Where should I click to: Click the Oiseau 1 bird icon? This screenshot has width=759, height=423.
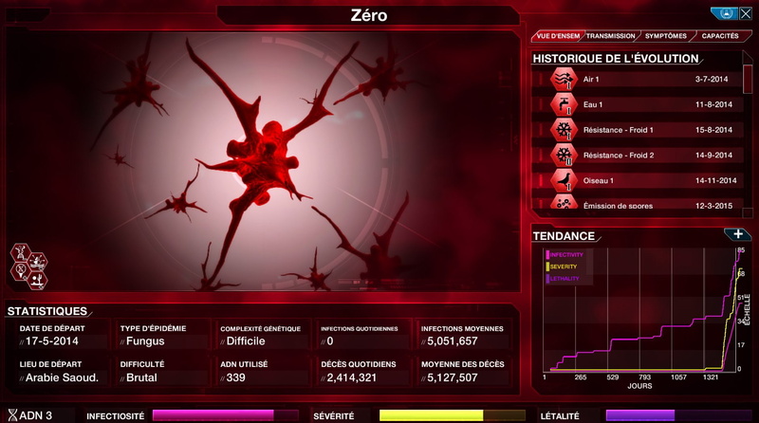[564, 180]
